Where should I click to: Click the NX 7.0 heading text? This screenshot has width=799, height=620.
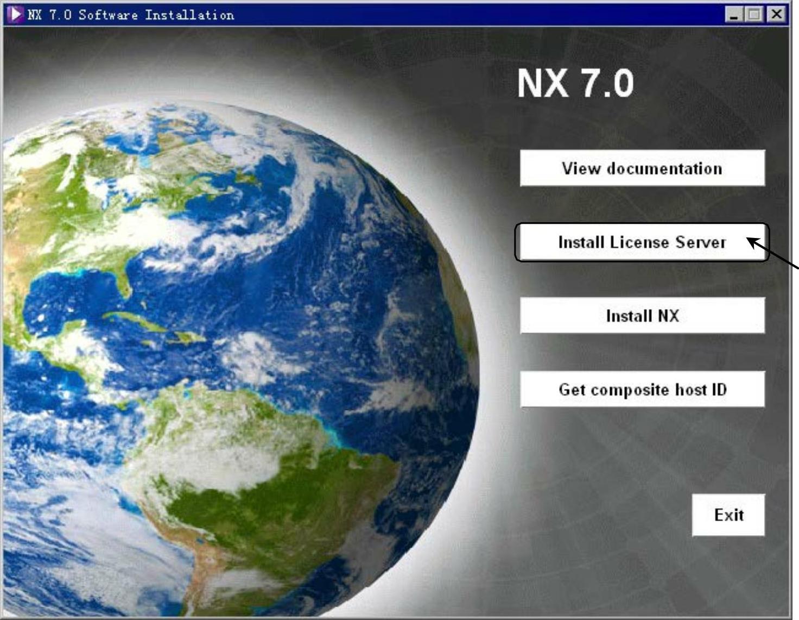(575, 84)
